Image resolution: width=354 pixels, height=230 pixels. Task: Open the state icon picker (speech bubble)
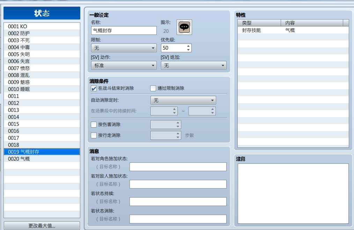click(184, 27)
